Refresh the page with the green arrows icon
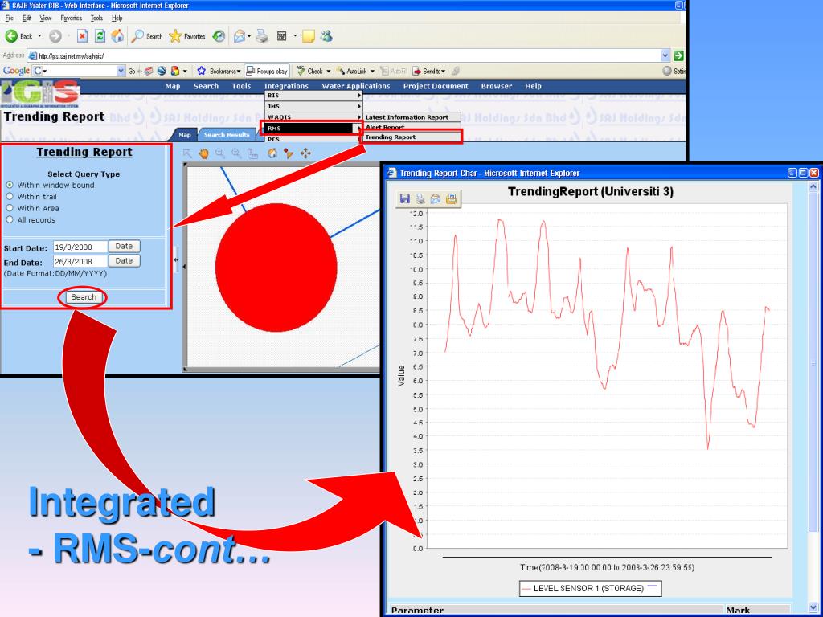823x617 pixels. click(100, 35)
